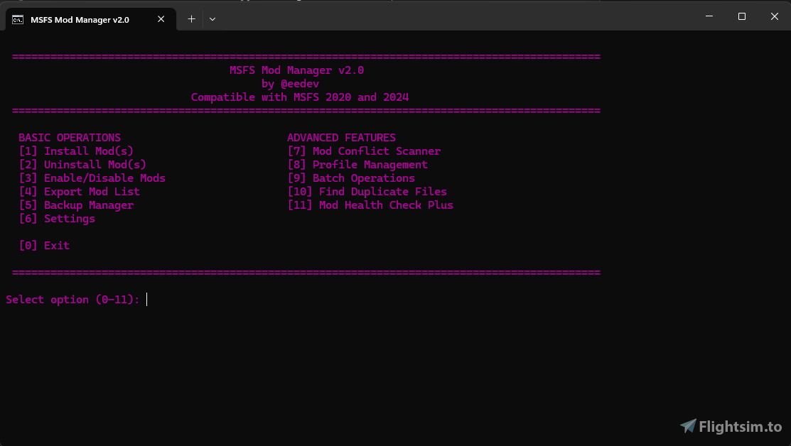Select [0] Exit to quit
This screenshot has height=446, width=791.
click(x=44, y=245)
